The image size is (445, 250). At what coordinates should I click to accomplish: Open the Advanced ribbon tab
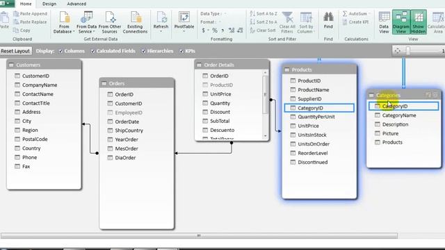(x=76, y=4)
